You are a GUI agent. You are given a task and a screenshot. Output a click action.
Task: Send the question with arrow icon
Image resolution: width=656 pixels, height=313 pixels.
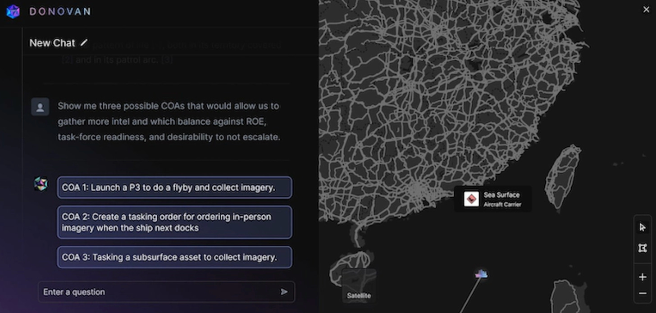click(x=284, y=292)
